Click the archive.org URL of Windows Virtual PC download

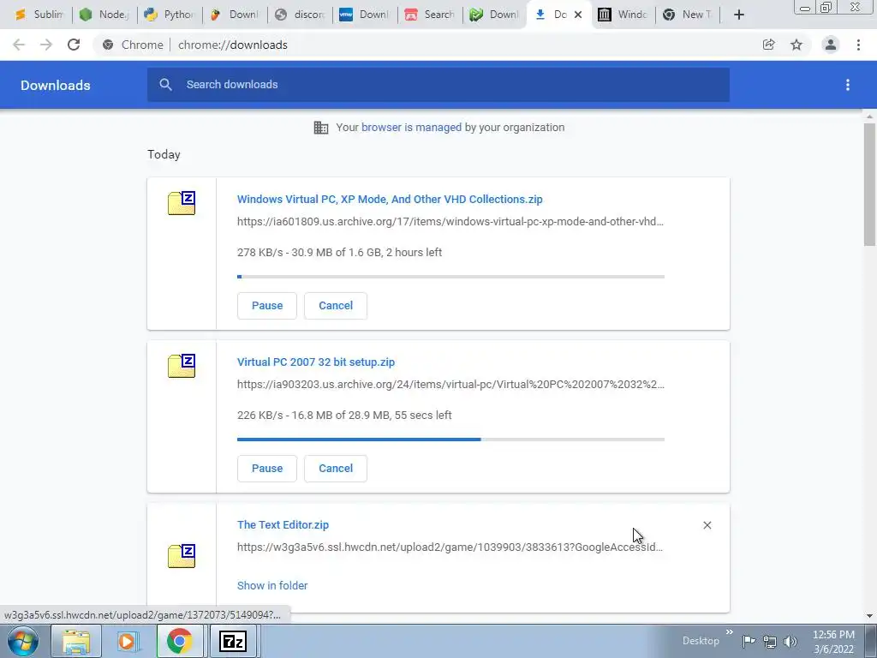[x=450, y=222]
